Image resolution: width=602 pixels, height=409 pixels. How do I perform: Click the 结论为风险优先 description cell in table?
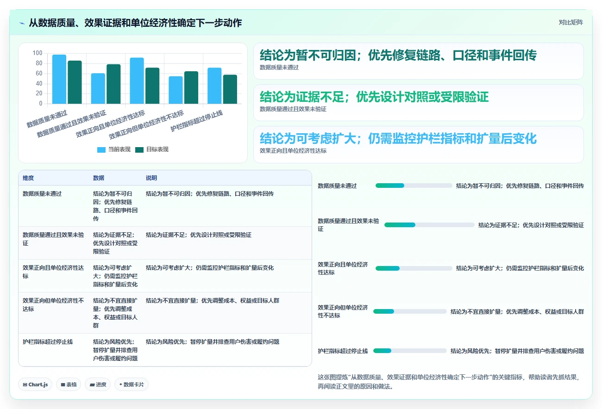pos(213,341)
